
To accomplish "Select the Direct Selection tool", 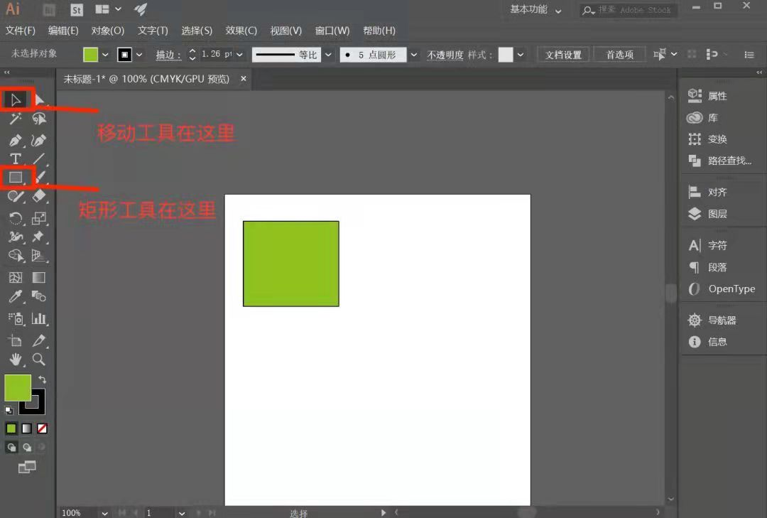I will coord(39,100).
